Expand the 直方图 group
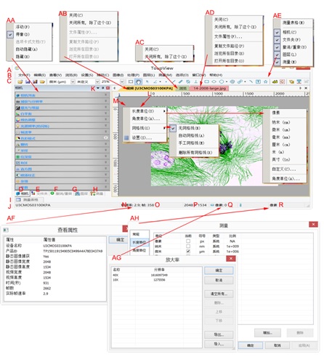This screenshot has height=357, width=324. (62, 169)
